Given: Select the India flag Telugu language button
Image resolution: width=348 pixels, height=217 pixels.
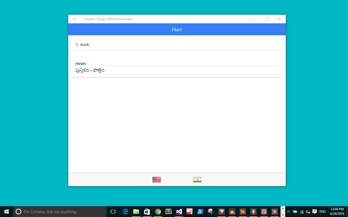Looking at the screenshot, I should pyautogui.click(x=197, y=180).
